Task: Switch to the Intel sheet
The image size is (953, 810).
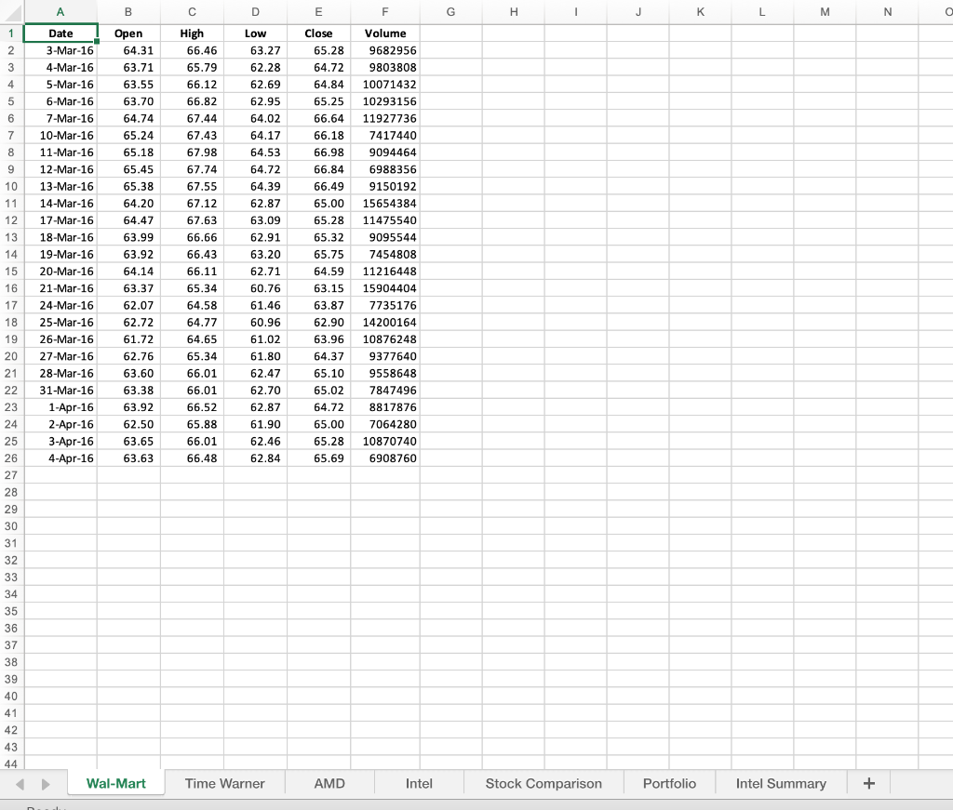Action: 418,783
